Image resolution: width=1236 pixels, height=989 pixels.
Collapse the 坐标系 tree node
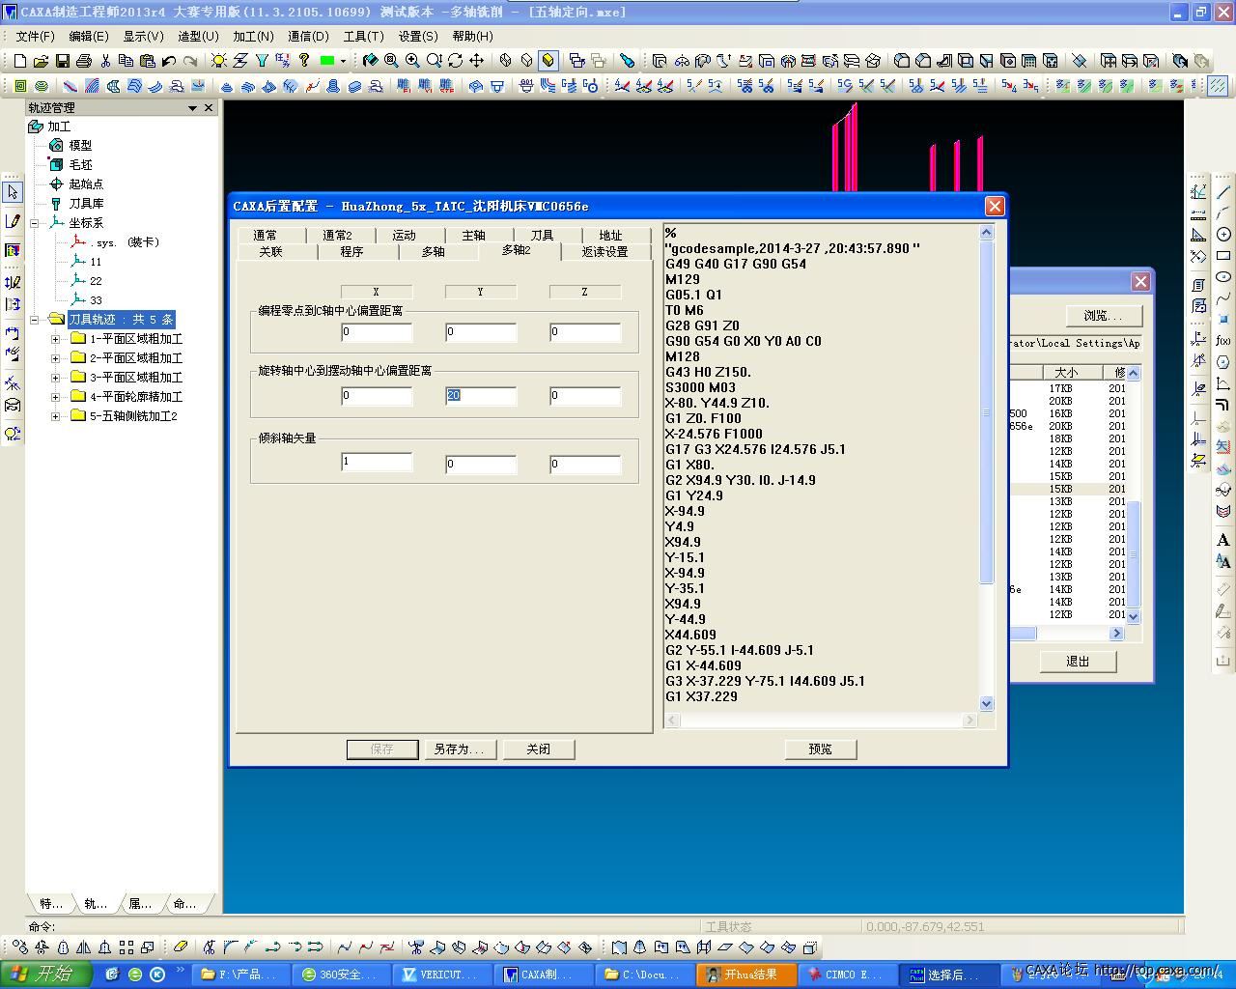point(36,223)
